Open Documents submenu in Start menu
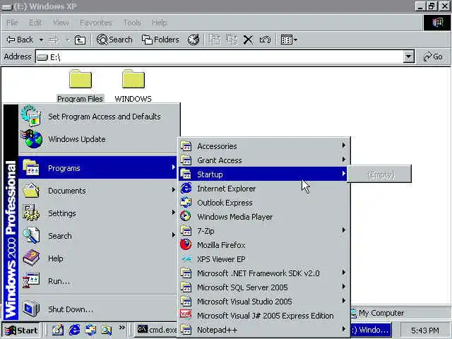Screen dimensions: 452x339 98,191
